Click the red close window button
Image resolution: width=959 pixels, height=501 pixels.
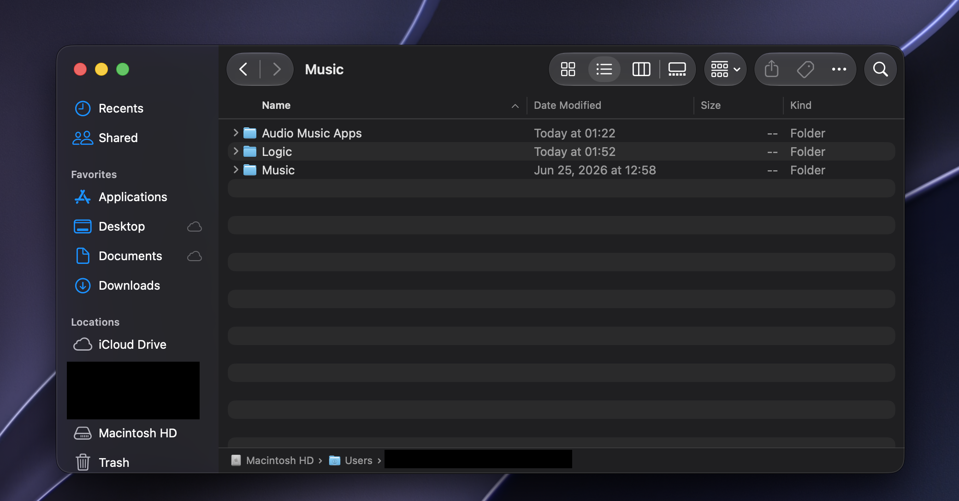tap(80, 69)
